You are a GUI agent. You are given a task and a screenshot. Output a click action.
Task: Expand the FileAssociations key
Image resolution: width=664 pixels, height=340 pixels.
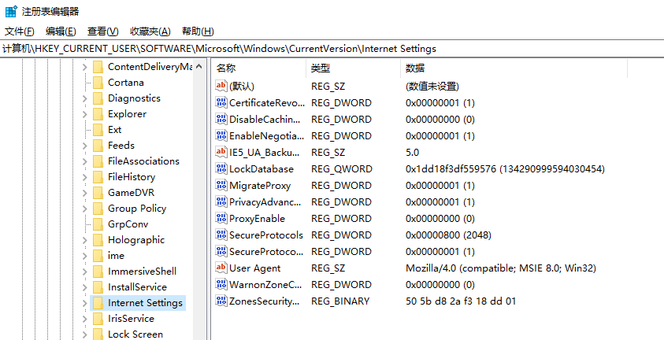click(85, 161)
